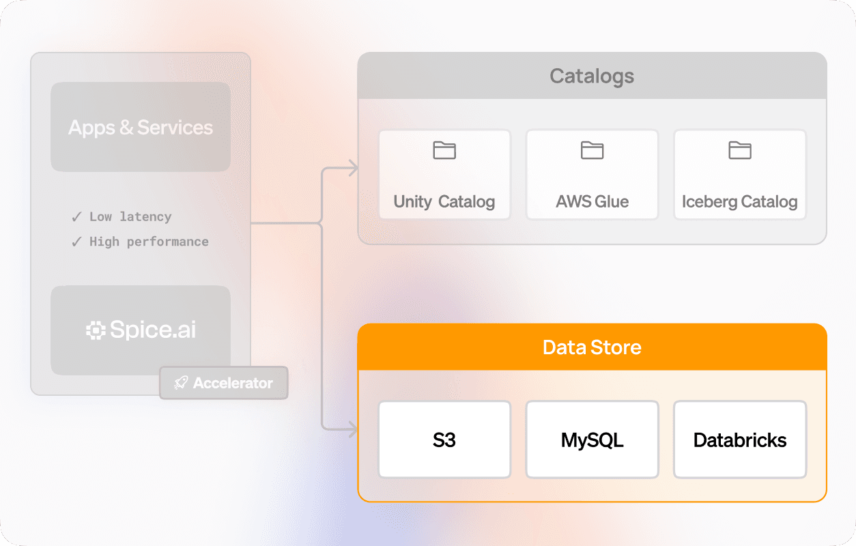Toggle the checkmark beside High performance
This screenshot has height=546, width=856.
point(76,242)
